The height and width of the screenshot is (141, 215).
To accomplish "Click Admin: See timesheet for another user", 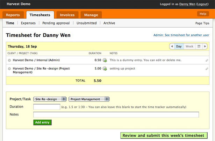I will click(181, 35).
